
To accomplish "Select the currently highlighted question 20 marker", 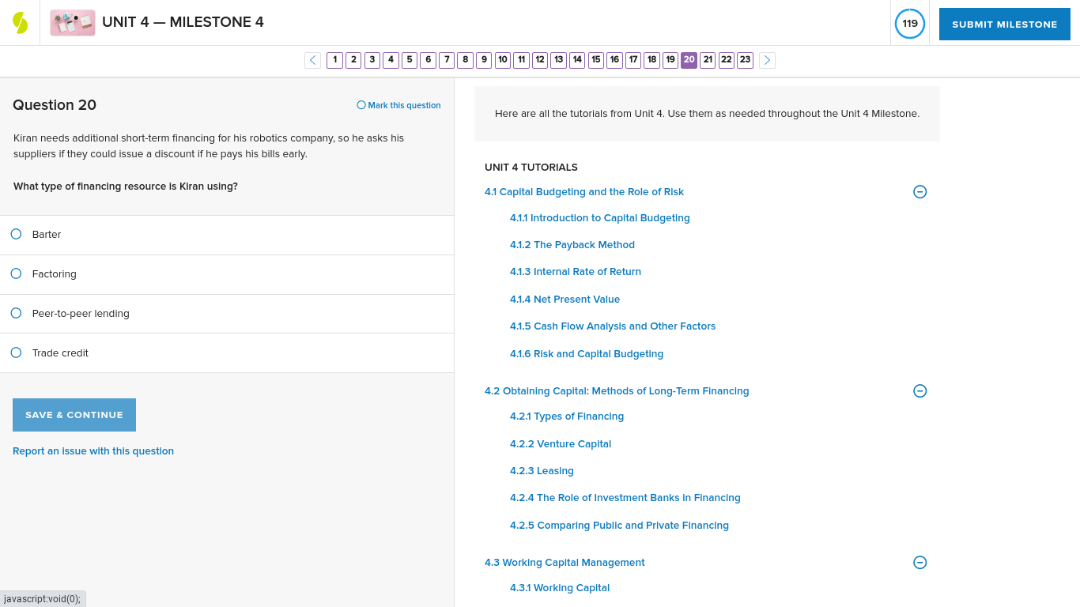I will [689, 59].
